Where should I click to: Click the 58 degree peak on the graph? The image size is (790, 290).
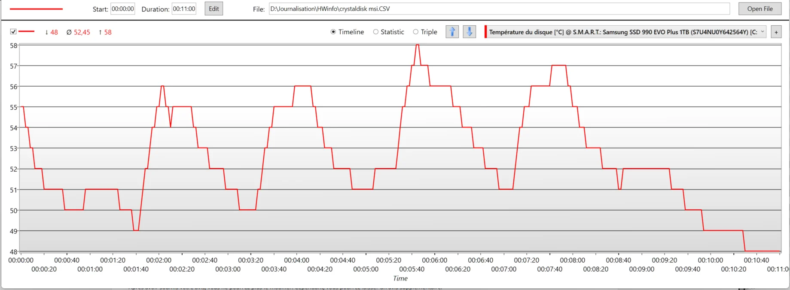click(x=417, y=45)
